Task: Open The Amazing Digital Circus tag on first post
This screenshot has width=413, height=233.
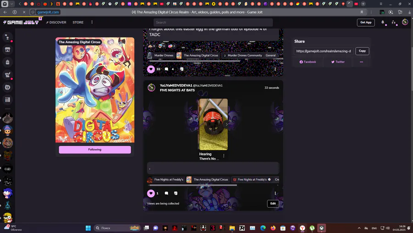Action: [x=197, y=55]
